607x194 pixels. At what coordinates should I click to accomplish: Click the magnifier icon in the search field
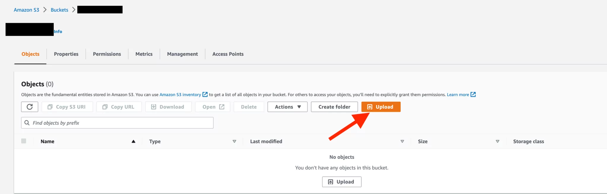(28, 123)
